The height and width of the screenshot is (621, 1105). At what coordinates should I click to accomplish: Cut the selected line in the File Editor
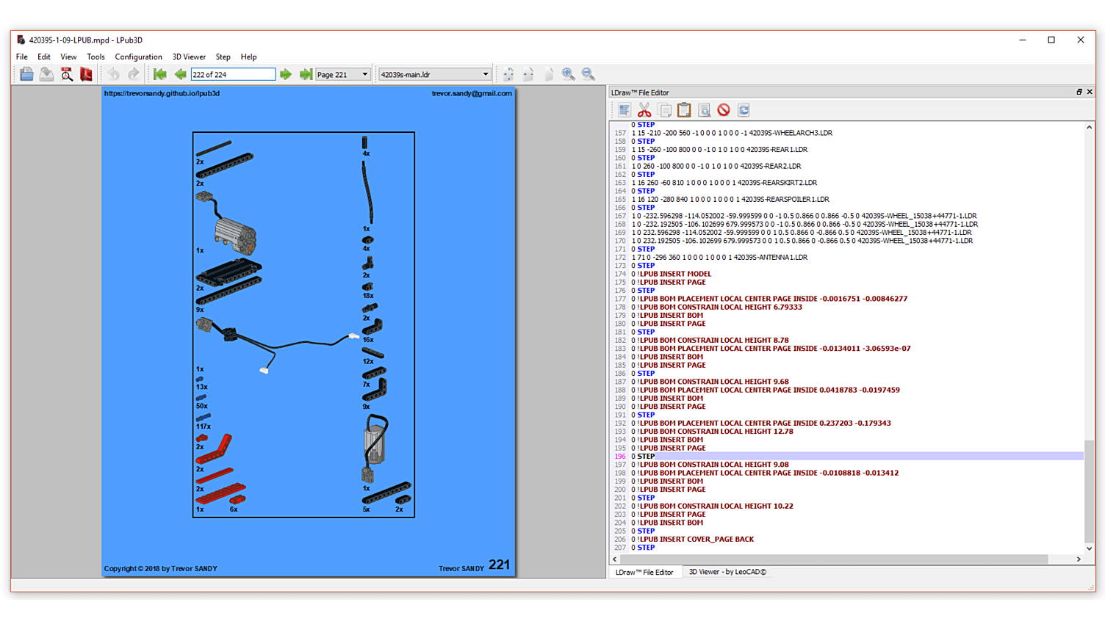(643, 109)
